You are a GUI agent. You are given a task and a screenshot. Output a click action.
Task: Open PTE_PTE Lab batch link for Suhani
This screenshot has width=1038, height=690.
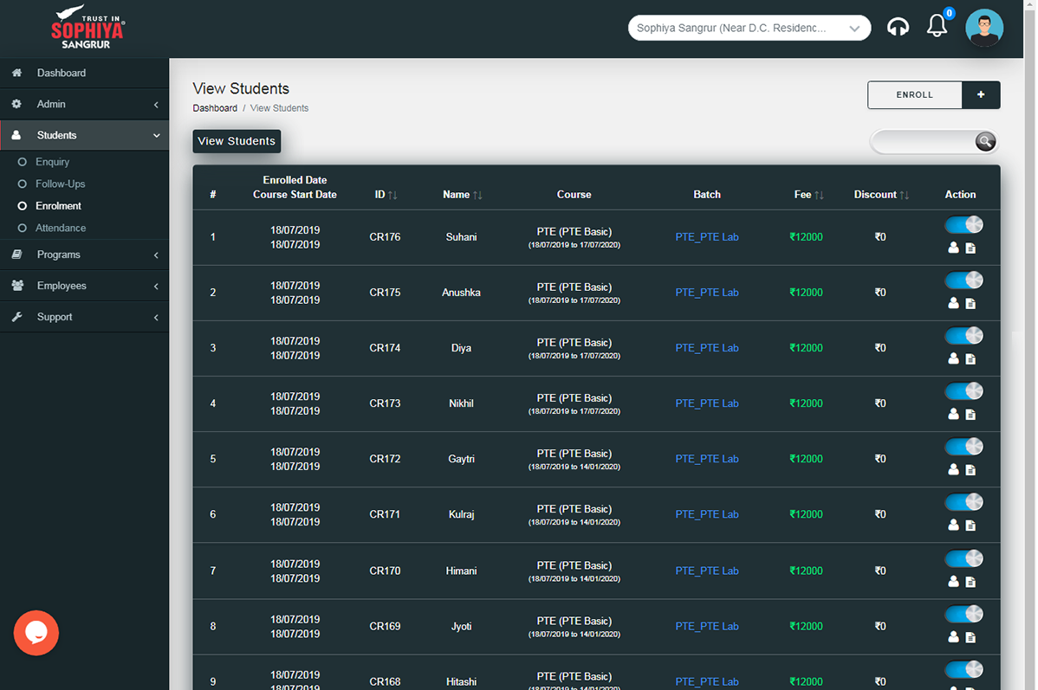pyautogui.click(x=706, y=237)
